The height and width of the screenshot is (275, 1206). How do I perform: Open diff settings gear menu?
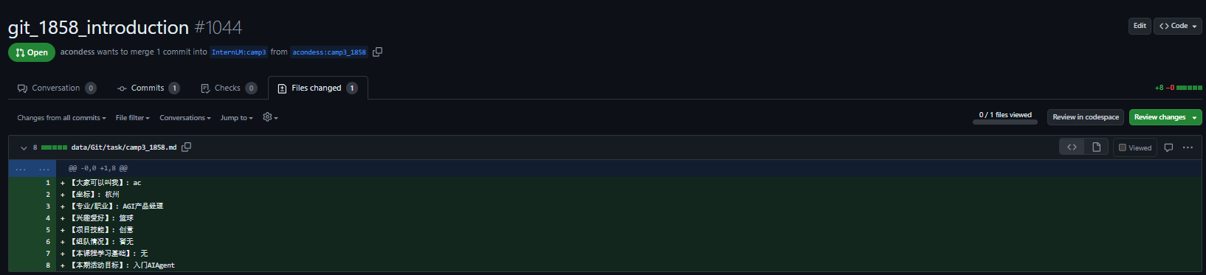click(x=270, y=117)
